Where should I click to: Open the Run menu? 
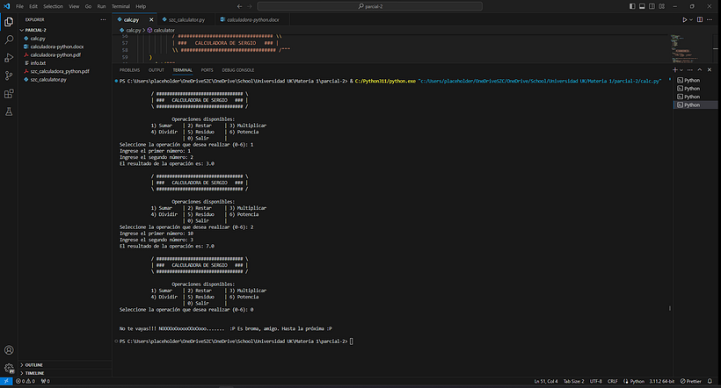(102, 6)
